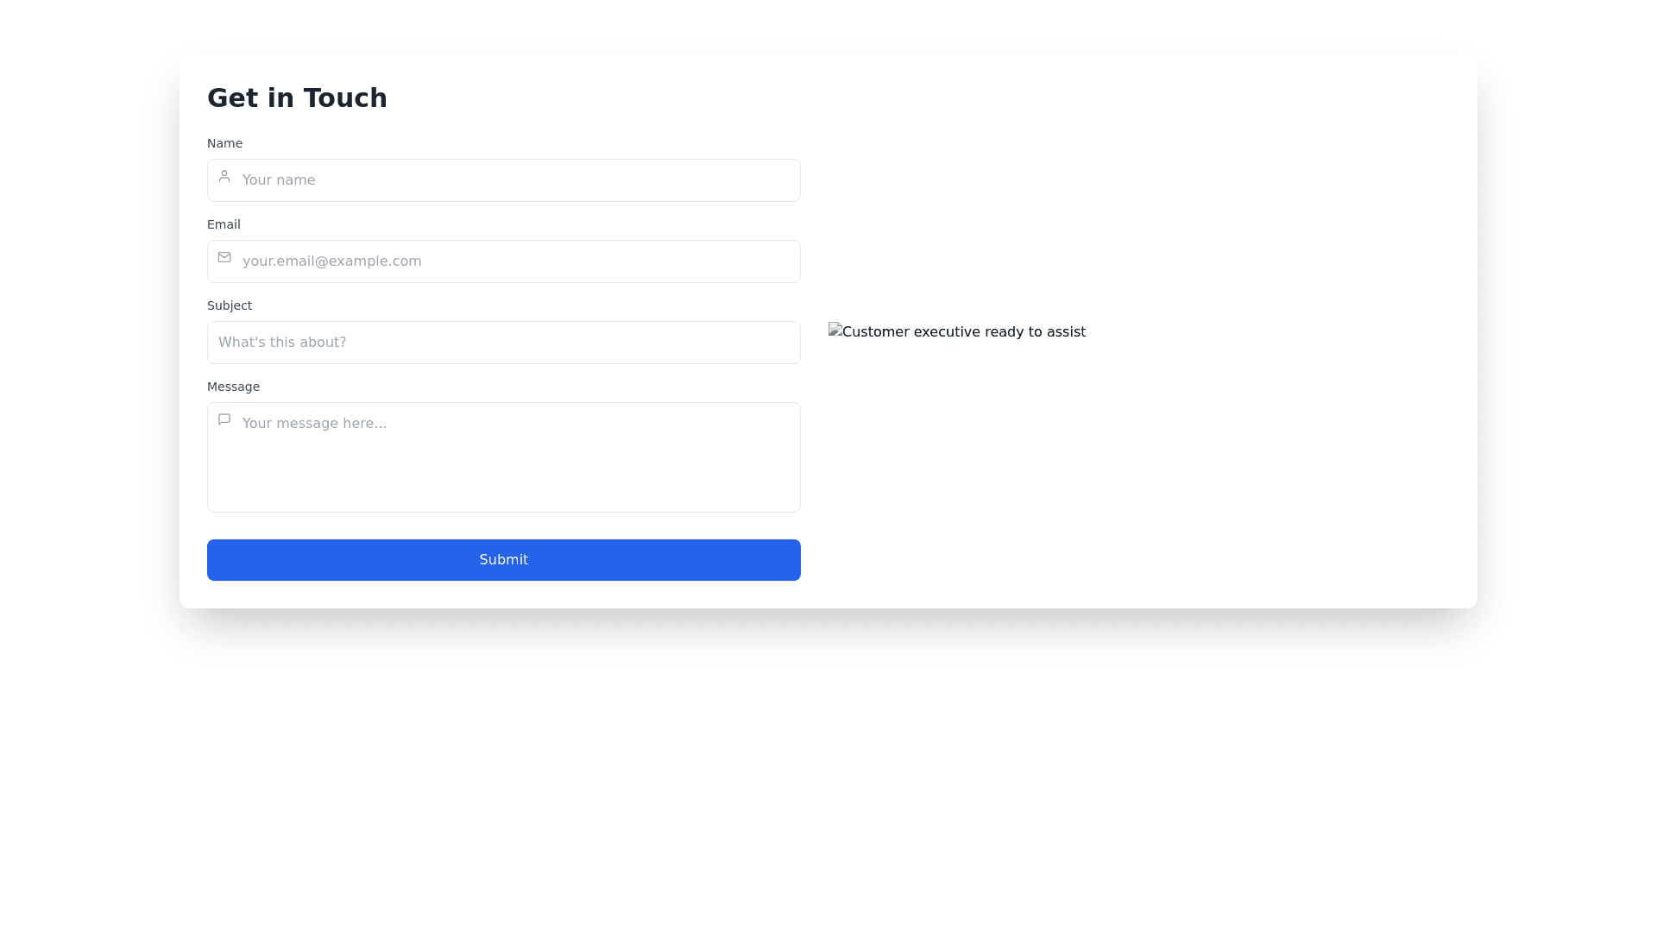This screenshot has width=1657, height=932.
Task: Click the 'Name' field label
Action: coord(224,143)
